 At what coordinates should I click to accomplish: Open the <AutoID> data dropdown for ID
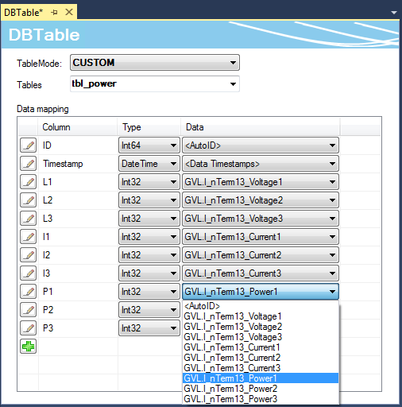coord(261,145)
